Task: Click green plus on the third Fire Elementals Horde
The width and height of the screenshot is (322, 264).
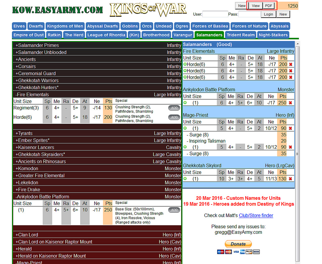Action: click(x=185, y=77)
